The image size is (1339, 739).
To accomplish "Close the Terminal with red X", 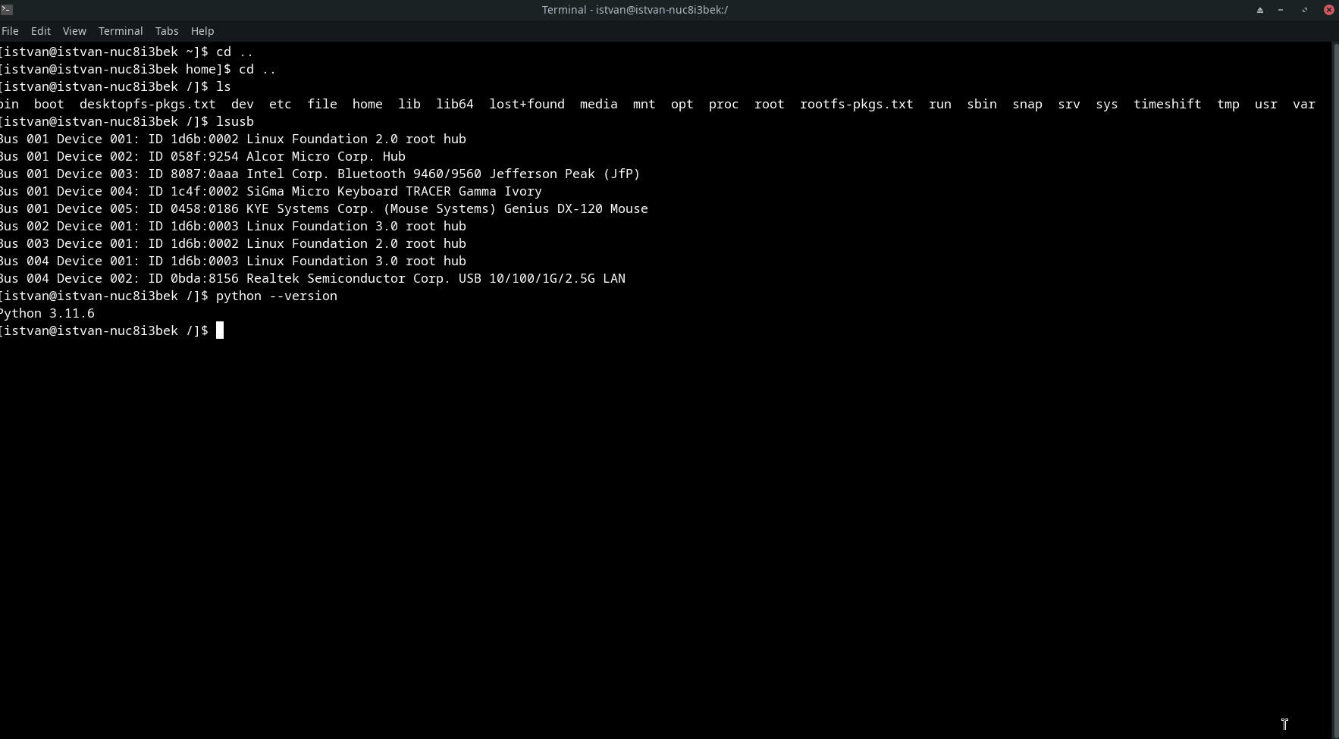I will pos(1328,10).
